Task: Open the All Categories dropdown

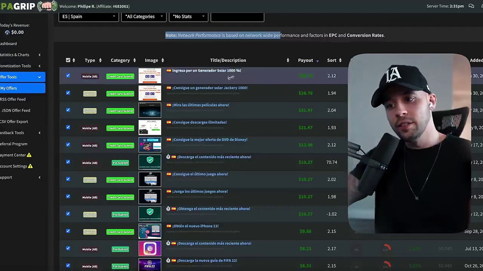Action: pos(144,17)
